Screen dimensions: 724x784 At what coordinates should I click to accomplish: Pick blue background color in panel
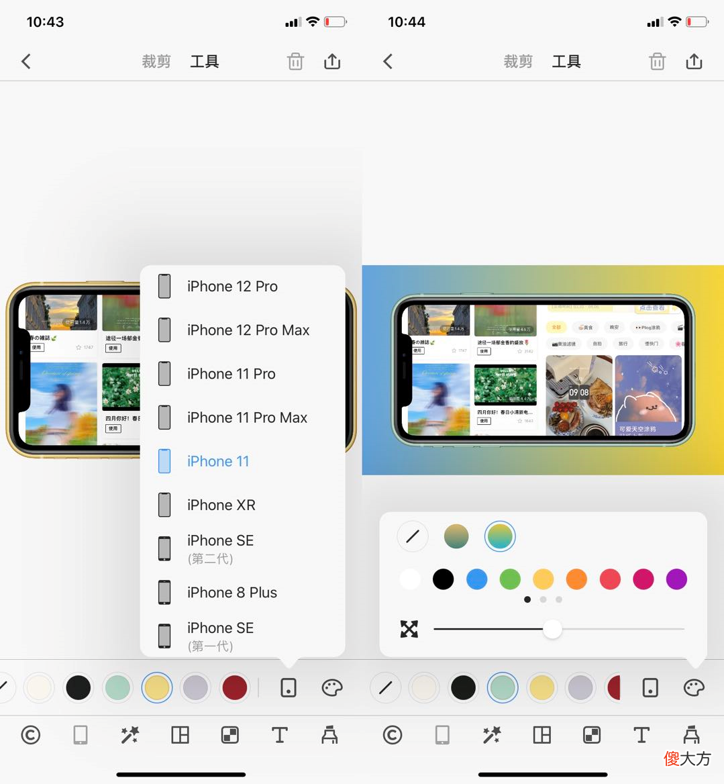click(476, 579)
